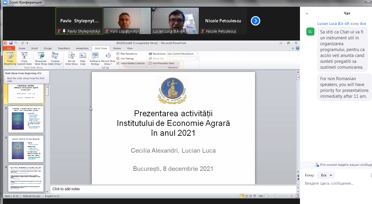372x204 pixels.
Task: Click the Record Slide Show icon
Action: point(108,55)
